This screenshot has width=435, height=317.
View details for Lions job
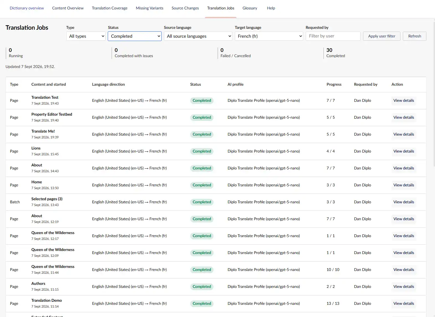click(x=404, y=151)
